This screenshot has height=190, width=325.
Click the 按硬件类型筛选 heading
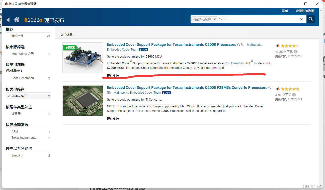tap(19, 107)
